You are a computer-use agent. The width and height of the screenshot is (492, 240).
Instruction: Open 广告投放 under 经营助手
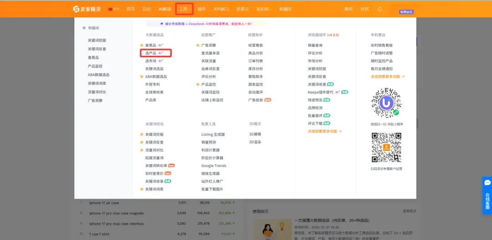(x=256, y=100)
